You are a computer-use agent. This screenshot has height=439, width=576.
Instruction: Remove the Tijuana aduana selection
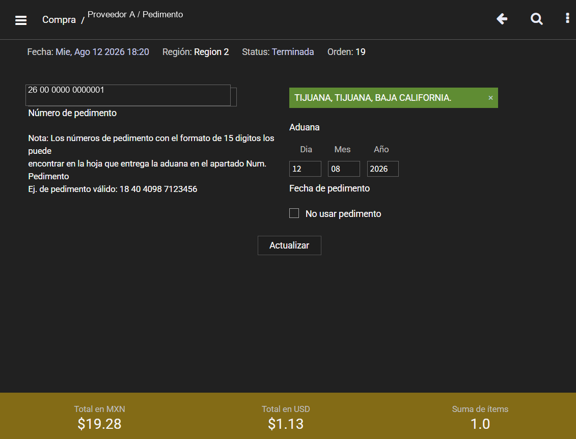point(490,98)
